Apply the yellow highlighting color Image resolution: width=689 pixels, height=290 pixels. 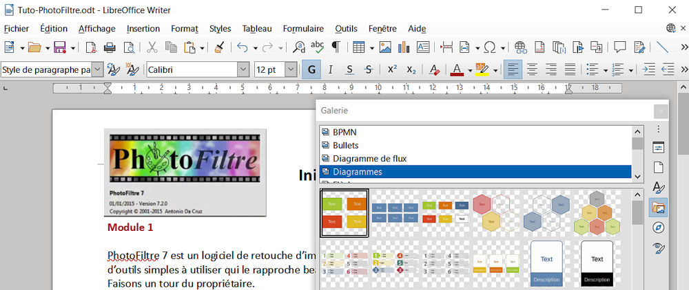tap(482, 69)
